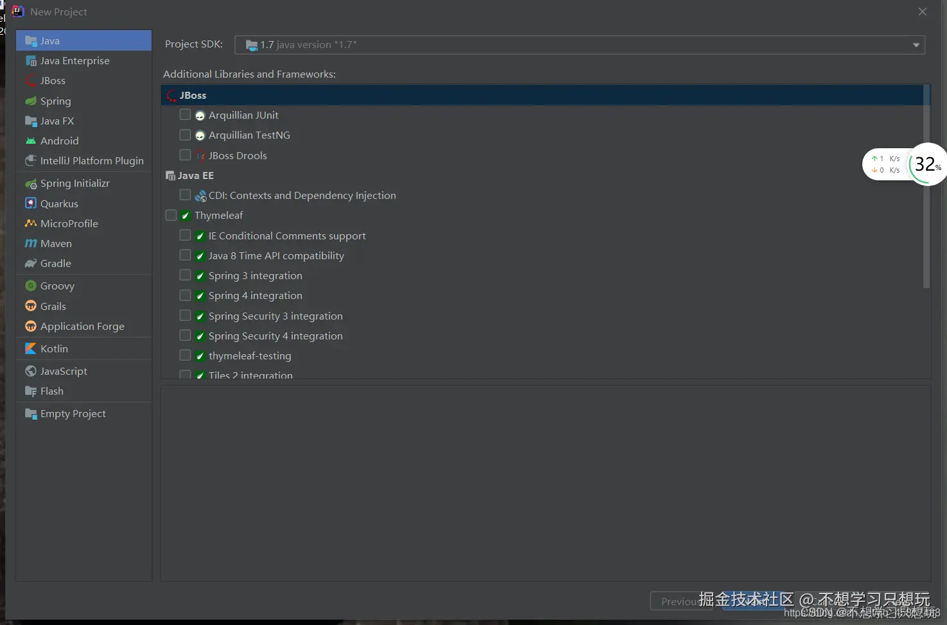Click 'Spring Security 4 integration' label
Image resolution: width=947 pixels, height=625 pixels.
275,336
